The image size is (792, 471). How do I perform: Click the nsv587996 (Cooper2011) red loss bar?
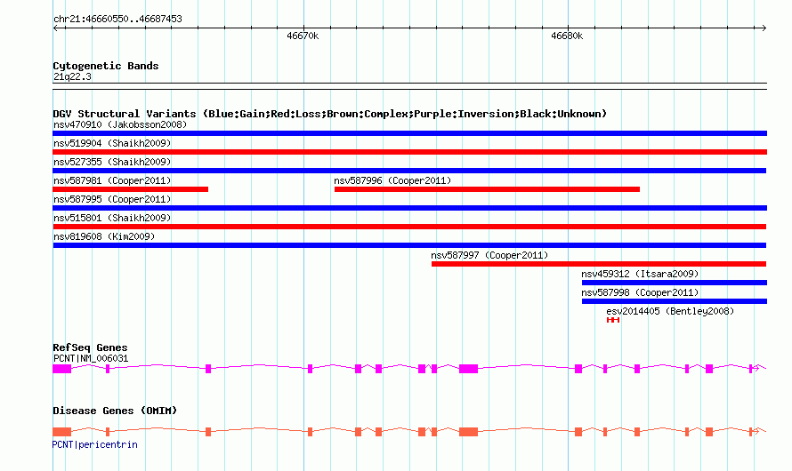(487, 189)
